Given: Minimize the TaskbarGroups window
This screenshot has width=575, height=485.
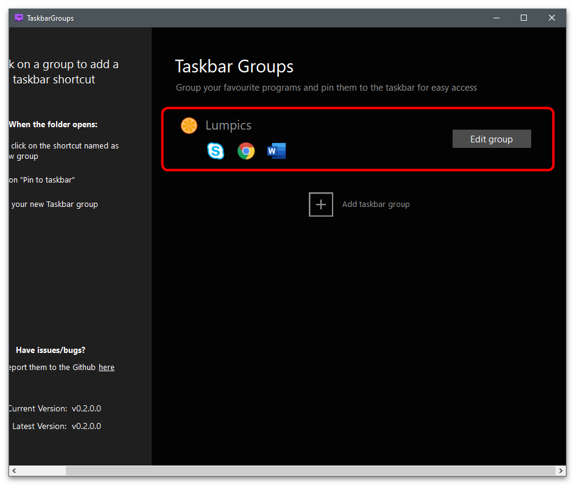Looking at the screenshot, I should click(496, 18).
